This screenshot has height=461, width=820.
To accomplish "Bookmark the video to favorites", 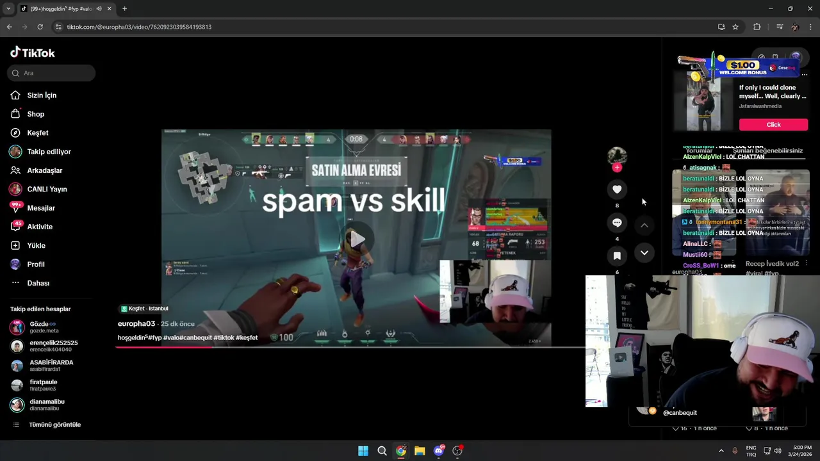I will pyautogui.click(x=617, y=256).
